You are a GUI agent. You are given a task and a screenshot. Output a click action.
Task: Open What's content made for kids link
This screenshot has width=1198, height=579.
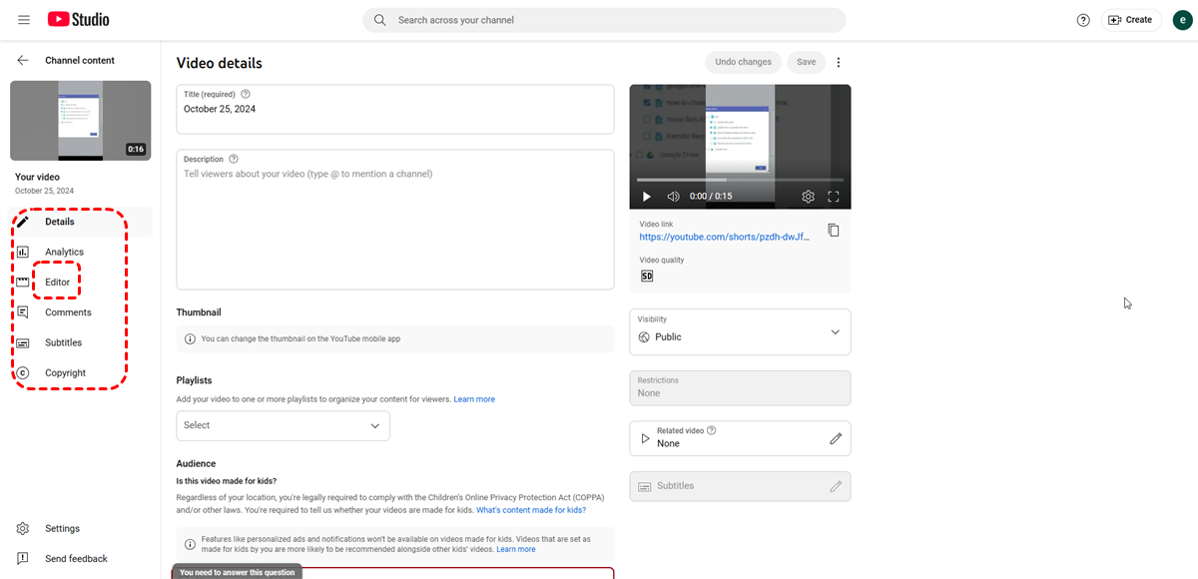pyautogui.click(x=531, y=510)
